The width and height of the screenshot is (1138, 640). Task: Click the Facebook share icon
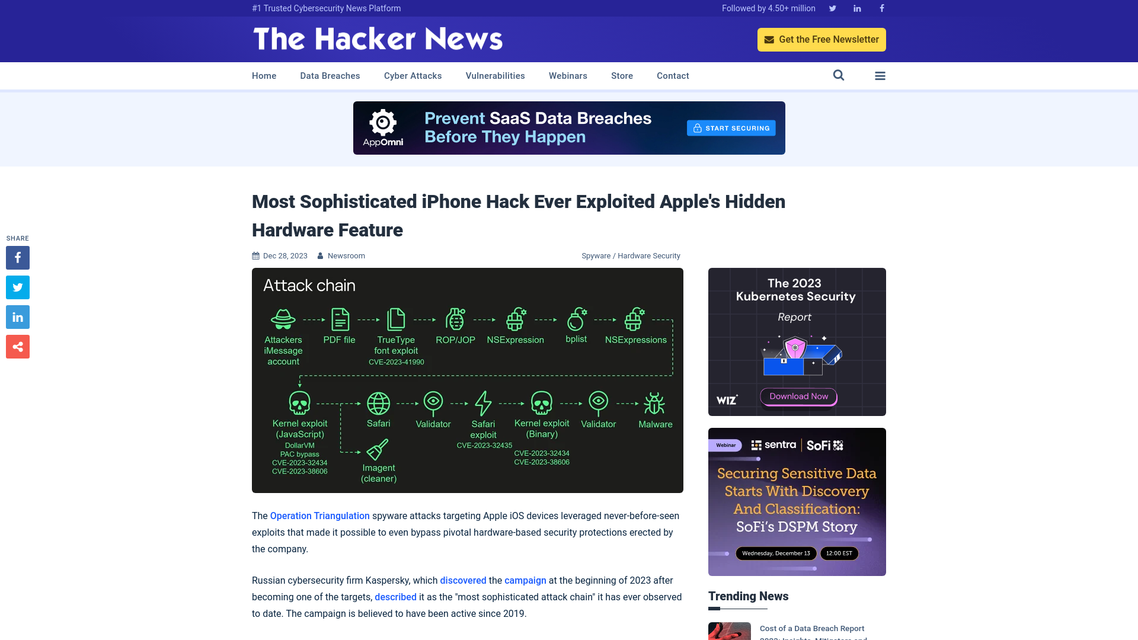point(18,257)
